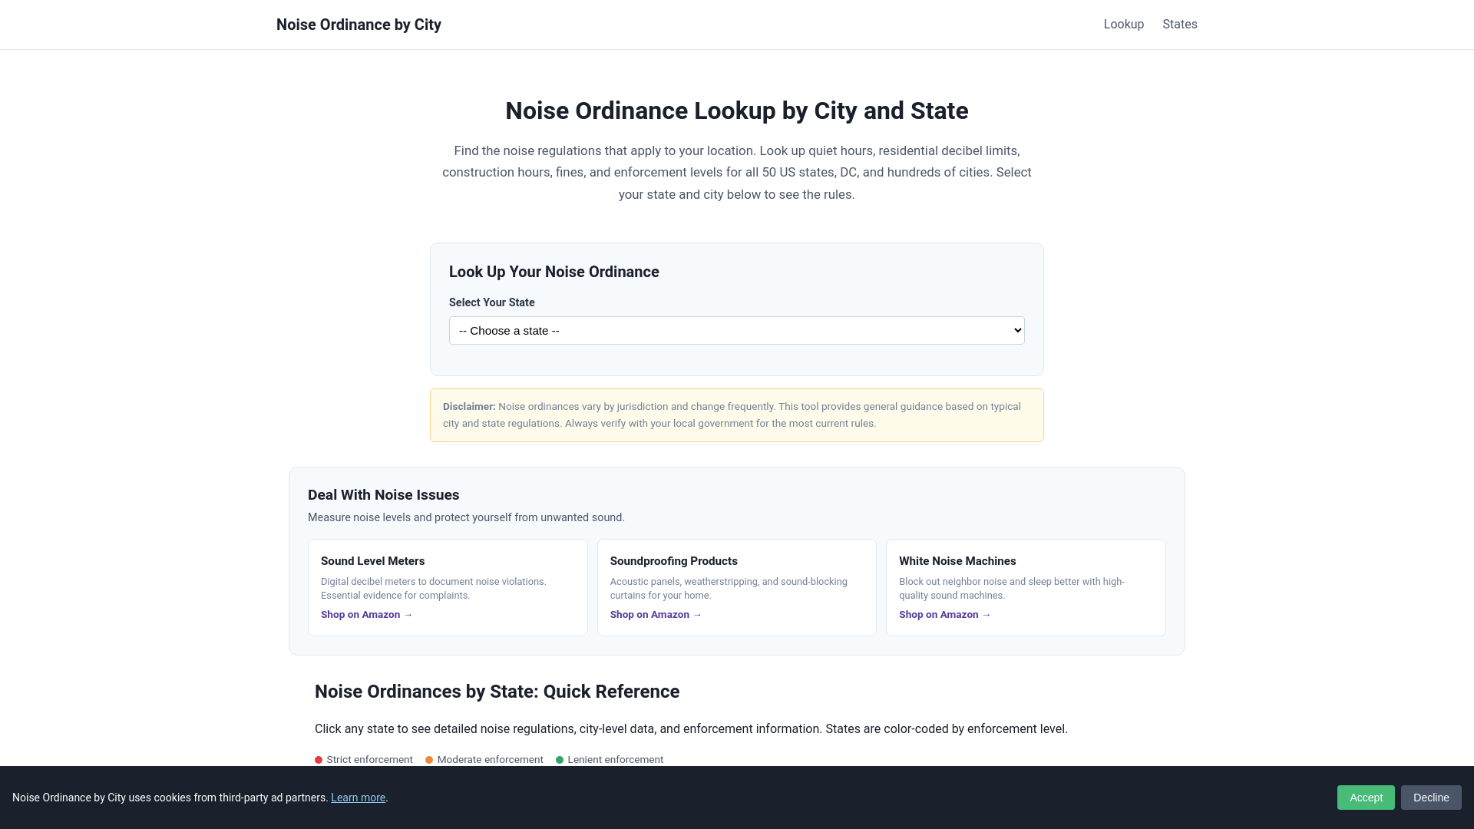
Task: Click the red Strict enforcement legend dot
Action: point(319,760)
